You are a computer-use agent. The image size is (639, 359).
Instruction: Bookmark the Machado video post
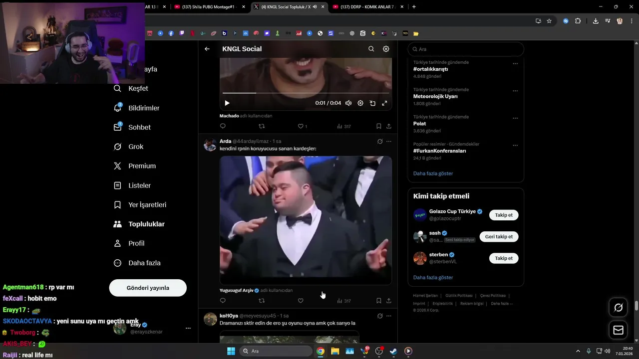coord(379,126)
